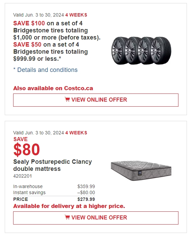
Task: Select the Sealy Posturepedic Clancy product title
Action: (x=52, y=165)
